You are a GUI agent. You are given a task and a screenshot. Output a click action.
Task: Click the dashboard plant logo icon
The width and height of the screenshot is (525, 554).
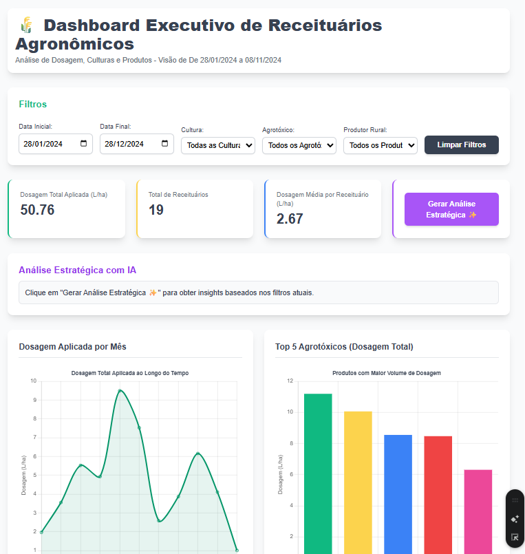27,25
